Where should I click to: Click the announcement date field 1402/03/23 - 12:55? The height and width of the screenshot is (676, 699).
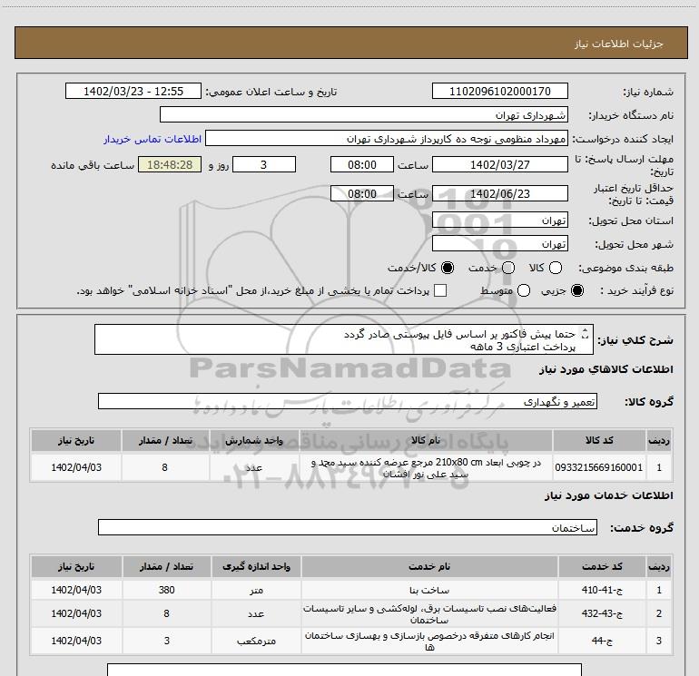click(x=133, y=92)
